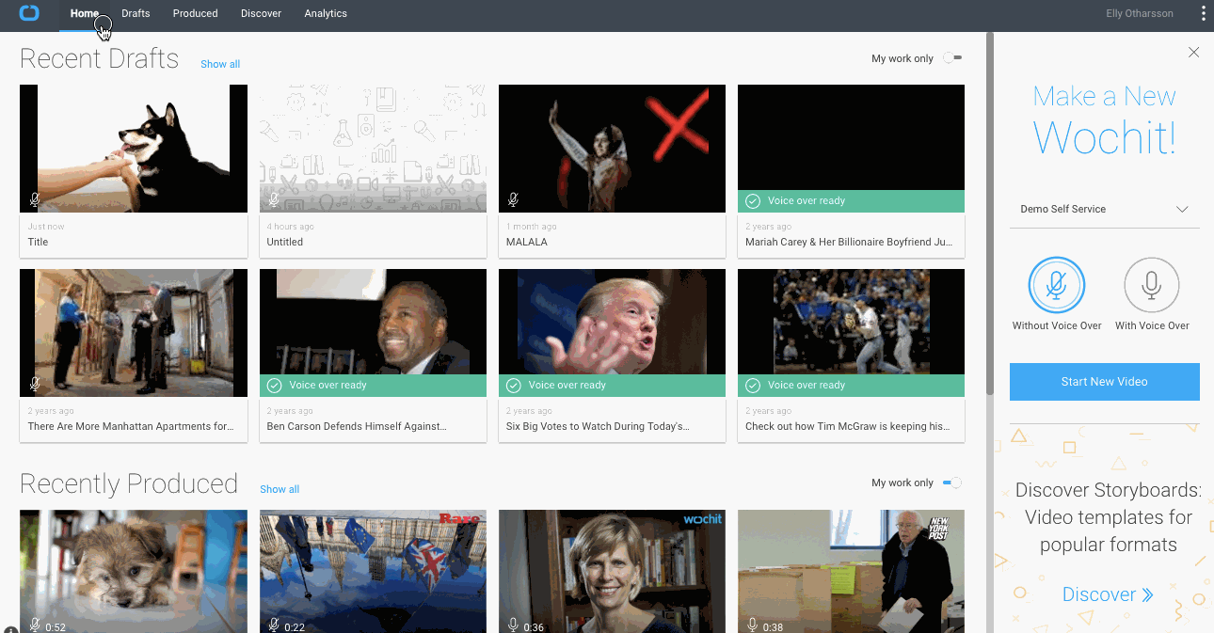Viewport: 1214px width, 633px height.
Task: Open the placeholder thumbnail of the Untitled draft
Action: pos(373,149)
